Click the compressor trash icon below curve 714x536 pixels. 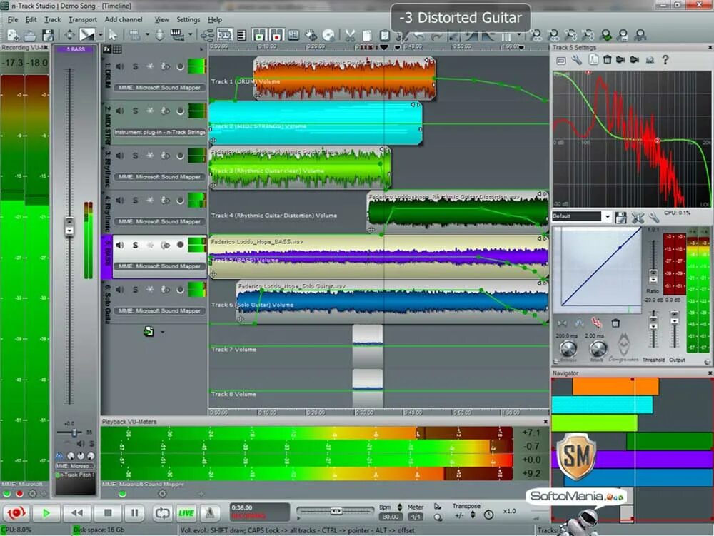[x=615, y=323]
